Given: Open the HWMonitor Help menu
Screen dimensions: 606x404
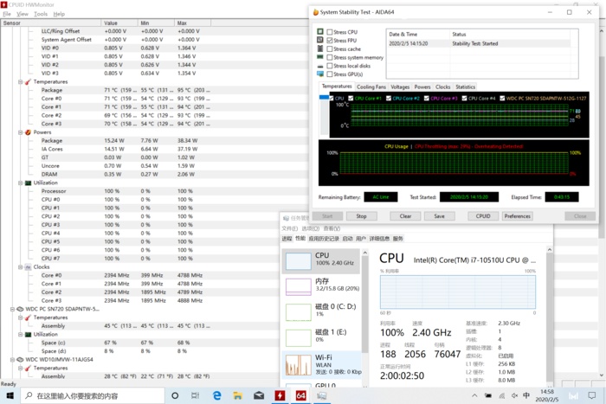Looking at the screenshot, I should pyautogui.click(x=59, y=14).
